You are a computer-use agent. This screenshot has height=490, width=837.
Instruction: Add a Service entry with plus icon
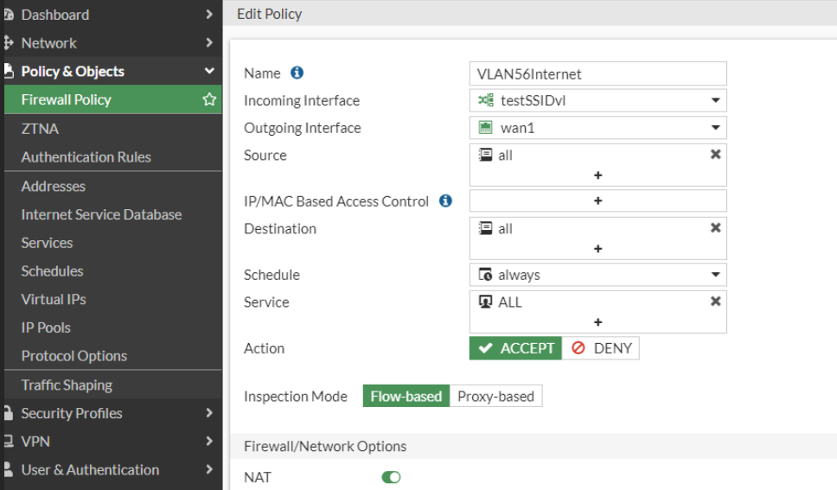click(597, 322)
